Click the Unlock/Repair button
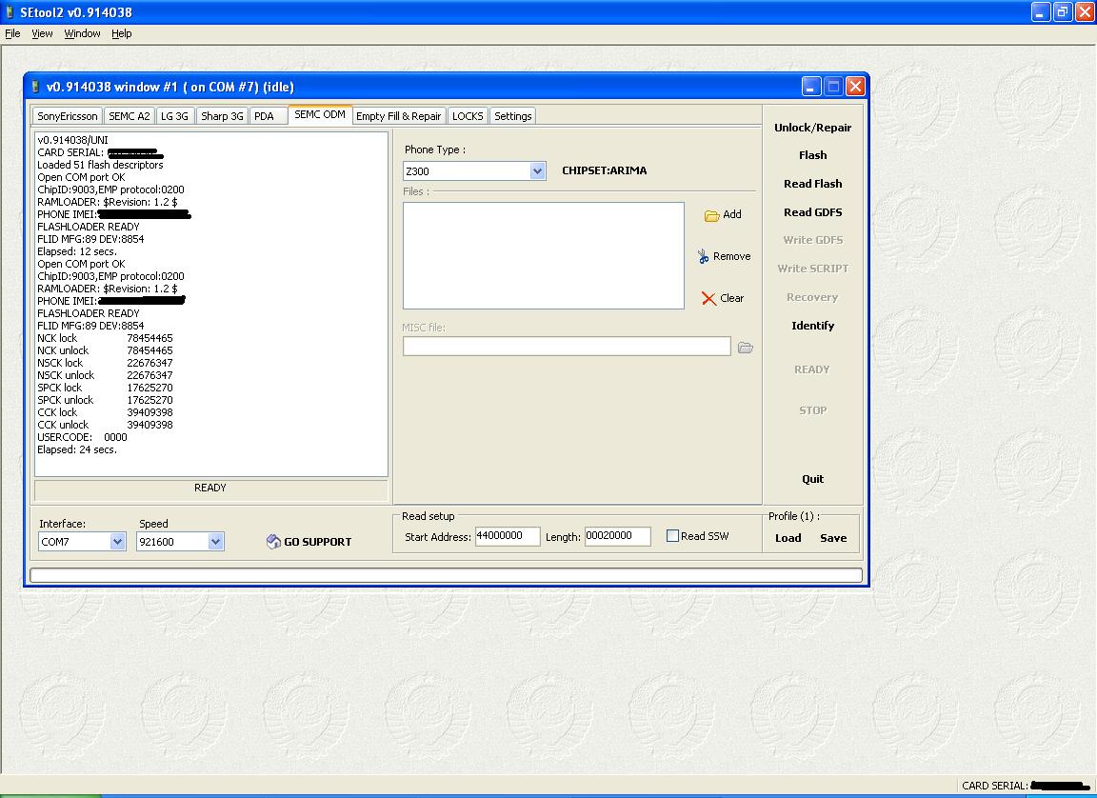The width and height of the screenshot is (1097, 798). [x=813, y=128]
